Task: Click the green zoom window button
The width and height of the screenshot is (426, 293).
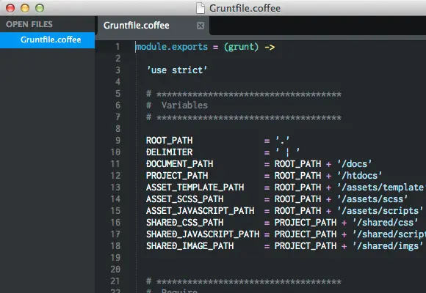Action: [40, 8]
